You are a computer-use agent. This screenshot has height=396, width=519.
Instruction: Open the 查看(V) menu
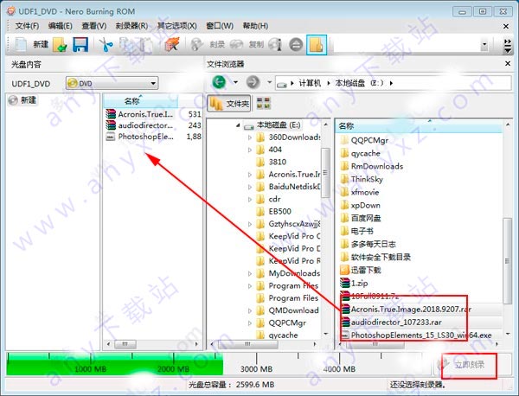pyautogui.click(x=94, y=26)
